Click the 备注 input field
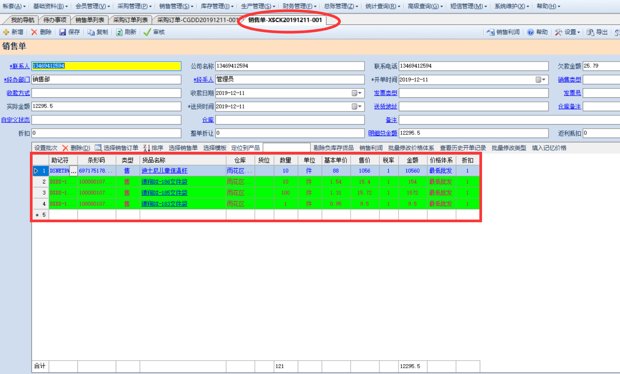This screenshot has width=620, height=374. [510, 120]
